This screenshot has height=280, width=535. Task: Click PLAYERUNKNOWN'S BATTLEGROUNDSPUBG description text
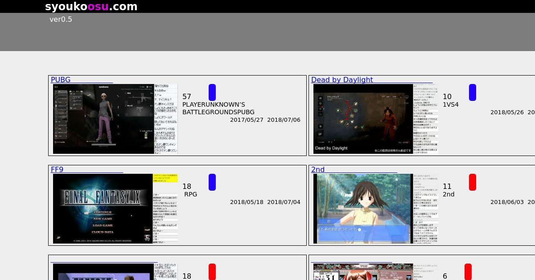click(218, 108)
